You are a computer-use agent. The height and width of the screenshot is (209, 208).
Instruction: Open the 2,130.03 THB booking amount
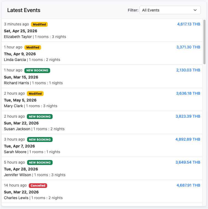click(x=188, y=70)
